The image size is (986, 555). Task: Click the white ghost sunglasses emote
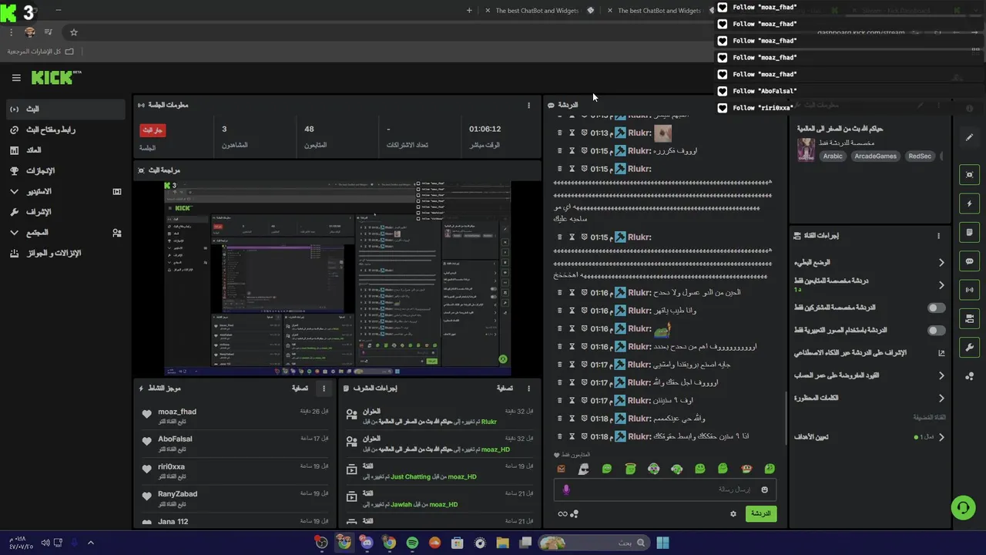tap(584, 469)
